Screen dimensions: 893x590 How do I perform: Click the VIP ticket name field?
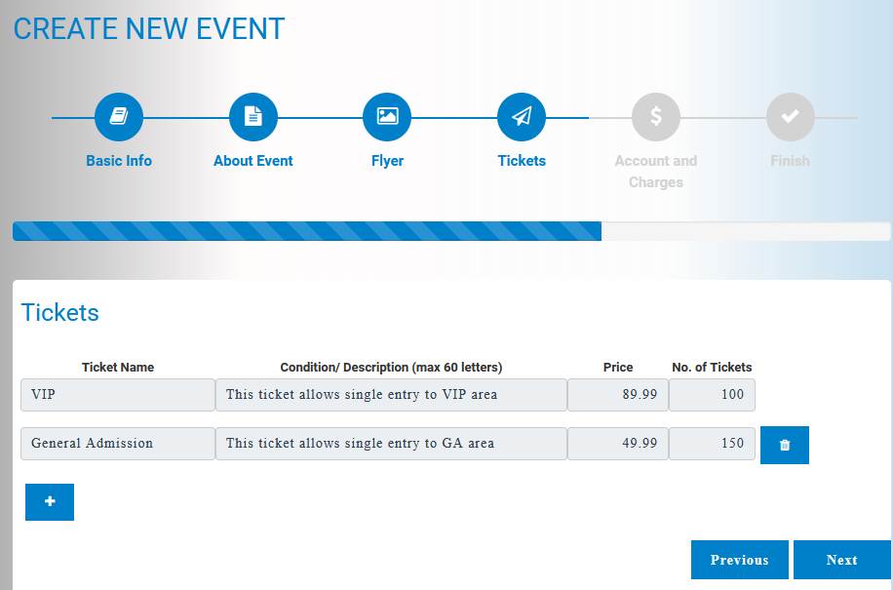click(x=117, y=394)
